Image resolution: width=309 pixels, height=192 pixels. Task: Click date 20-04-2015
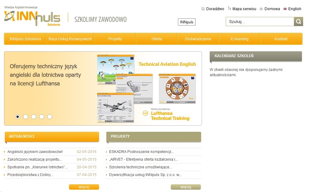87,167
